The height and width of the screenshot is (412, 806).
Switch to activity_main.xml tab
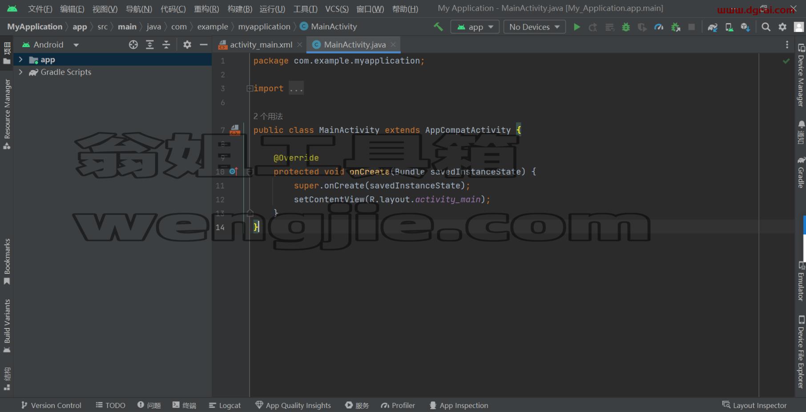(x=261, y=44)
